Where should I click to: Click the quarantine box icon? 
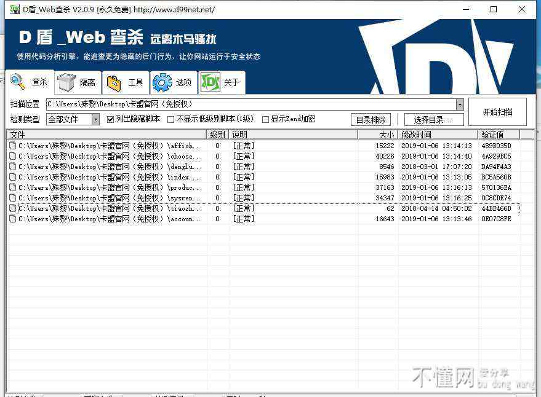pos(66,82)
